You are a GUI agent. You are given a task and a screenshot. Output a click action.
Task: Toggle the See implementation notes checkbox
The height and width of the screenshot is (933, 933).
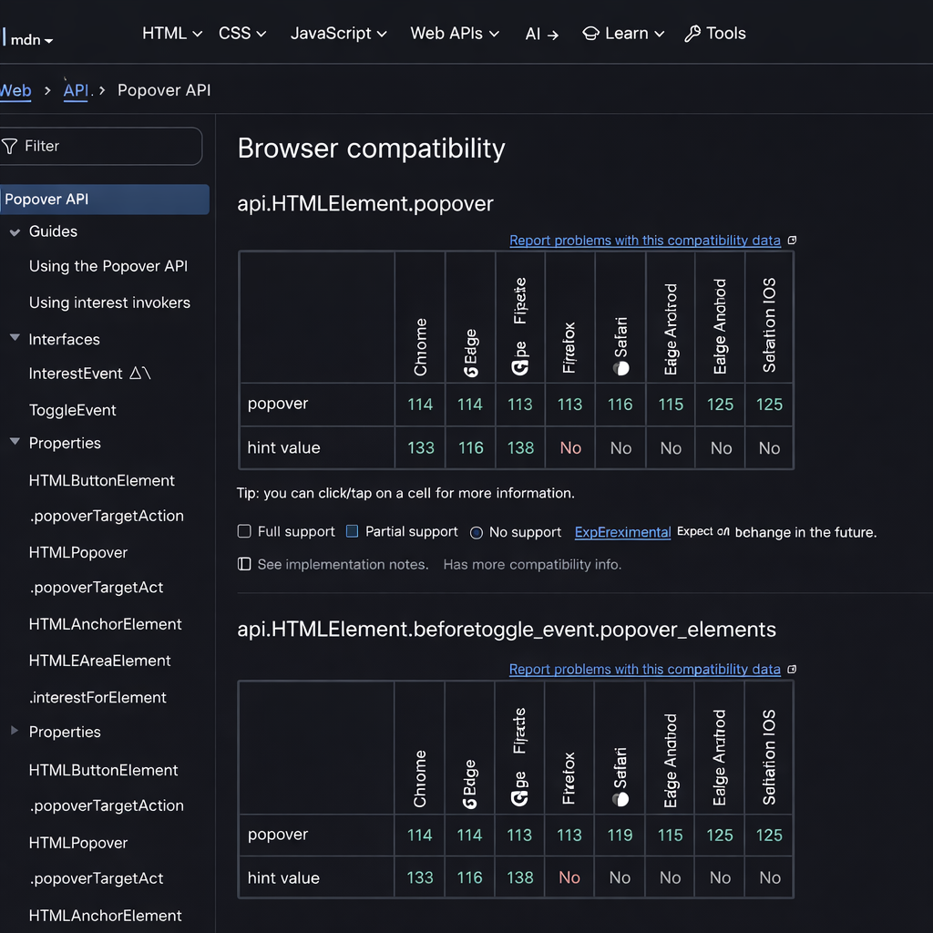[x=243, y=563]
